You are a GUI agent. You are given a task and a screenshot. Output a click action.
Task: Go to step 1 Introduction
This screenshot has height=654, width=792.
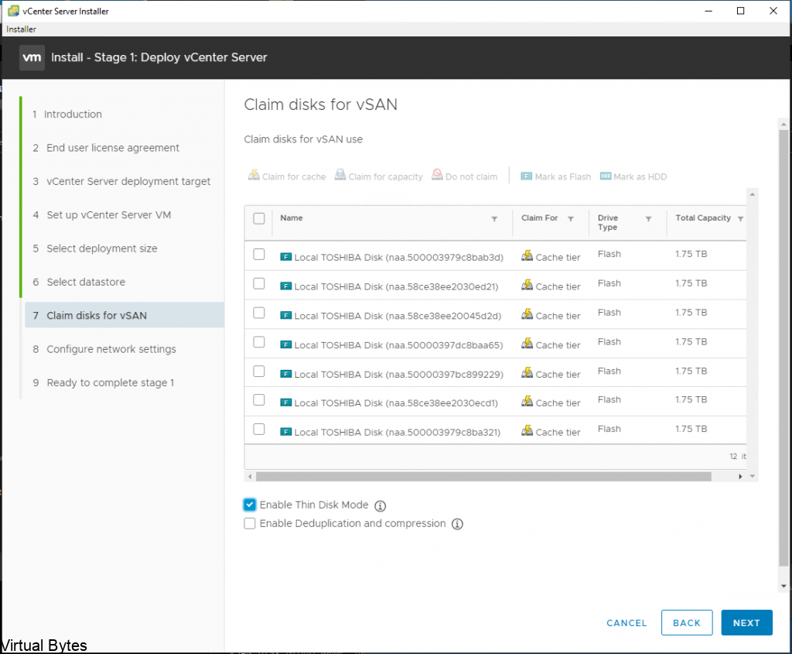click(67, 115)
